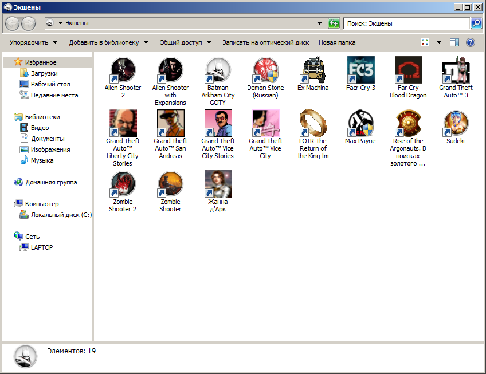Click LOTR The Return of the King icon

pyautogui.click(x=313, y=123)
